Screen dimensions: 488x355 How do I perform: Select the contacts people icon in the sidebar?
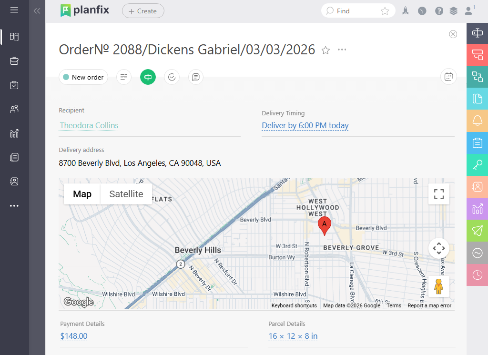point(14,109)
